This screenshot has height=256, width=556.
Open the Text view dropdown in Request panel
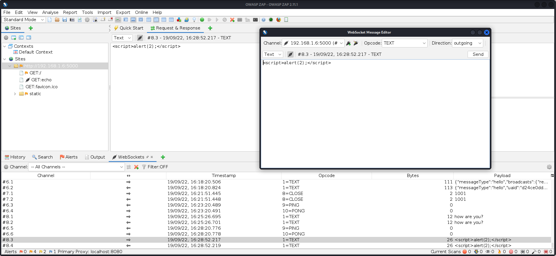[122, 38]
